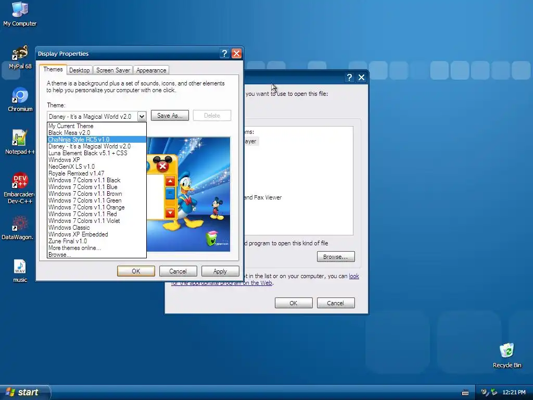
Task: Click help button in Display Properties title bar
Action: tap(224, 54)
